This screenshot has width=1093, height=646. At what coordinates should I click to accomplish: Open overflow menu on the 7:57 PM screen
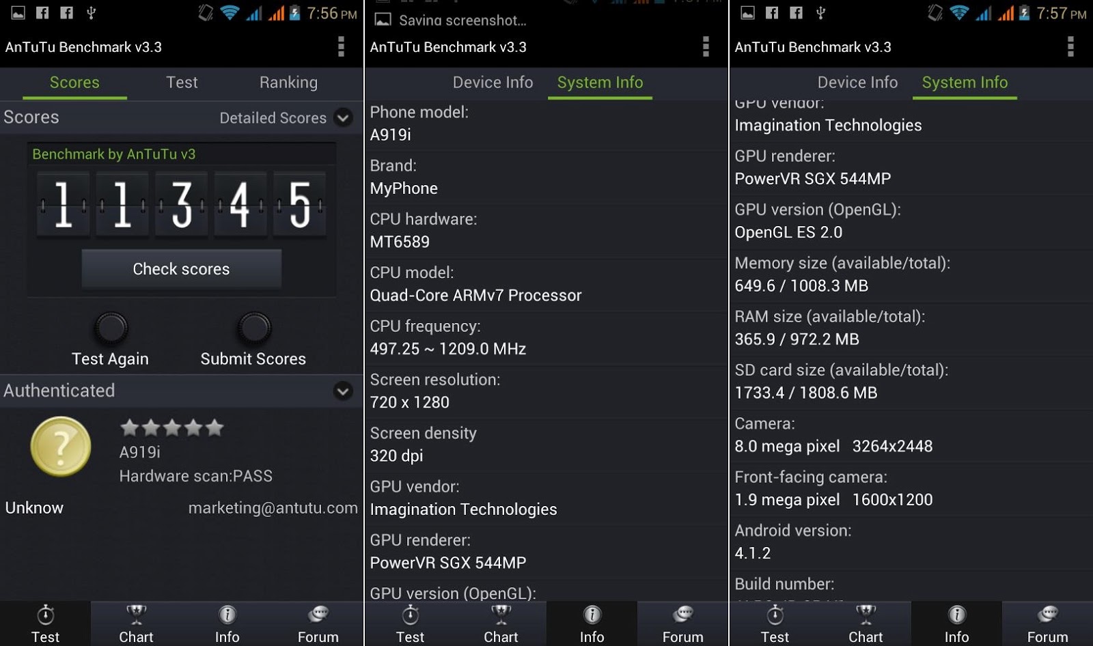tap(1070, 46)
